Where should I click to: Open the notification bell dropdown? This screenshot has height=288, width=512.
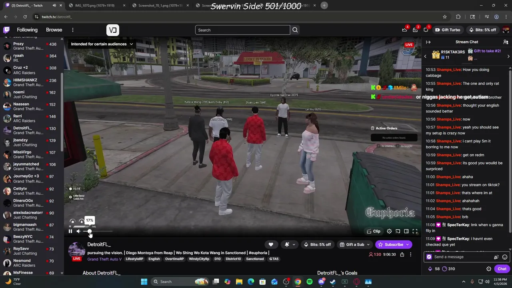(290, 244)
